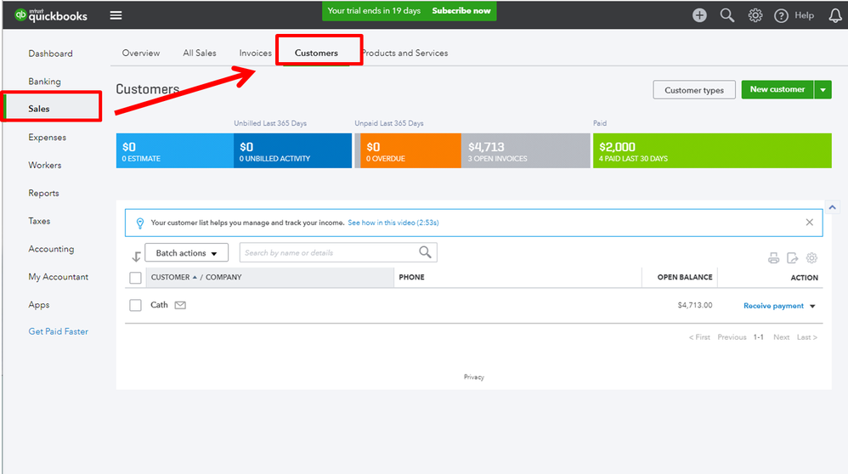The image size is (848, 474).
Task: Click Get Paid Faster link
Action: click(x=59, y=331)
